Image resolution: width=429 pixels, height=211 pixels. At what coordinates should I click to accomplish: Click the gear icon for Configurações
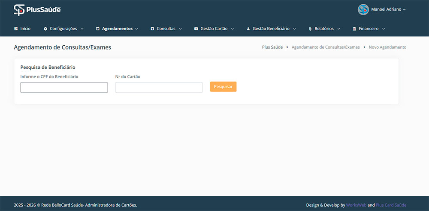pos(45,29)
